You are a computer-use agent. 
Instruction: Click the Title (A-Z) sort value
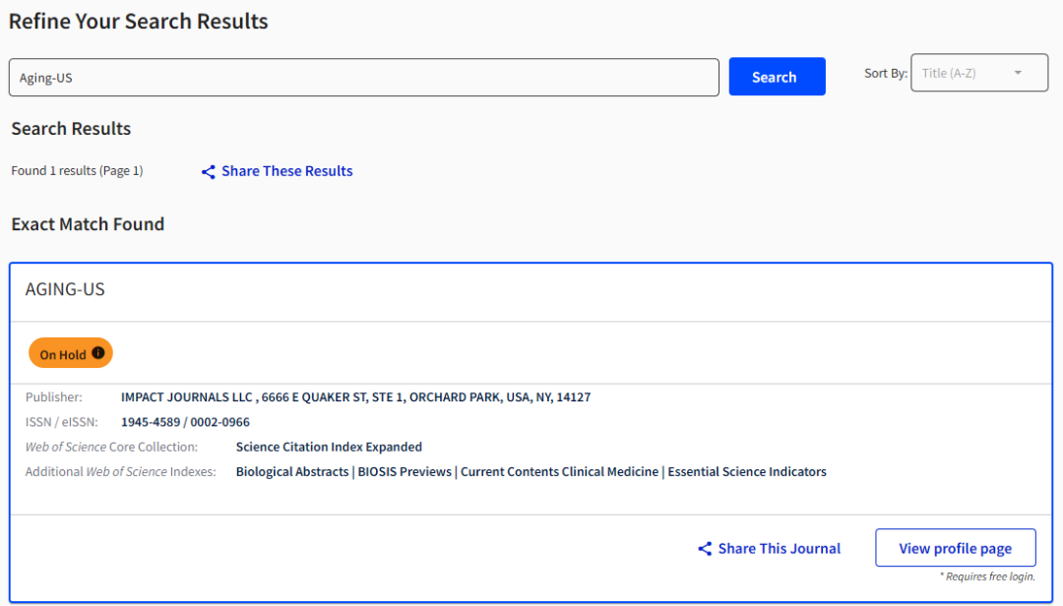pyautogui.click(x=949, y=73)
